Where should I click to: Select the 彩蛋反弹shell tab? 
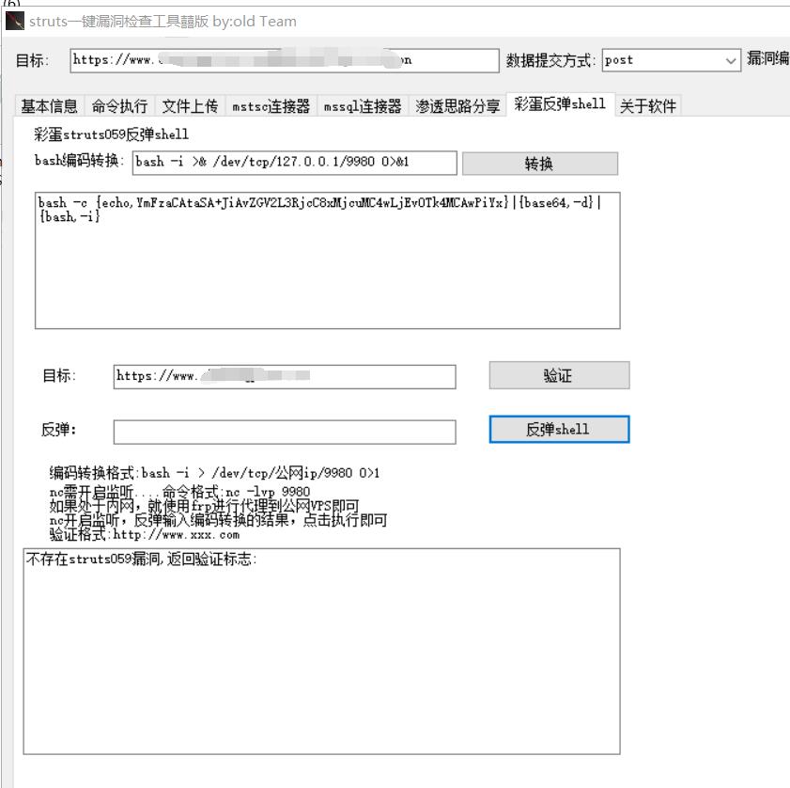(x=560, y=104)
